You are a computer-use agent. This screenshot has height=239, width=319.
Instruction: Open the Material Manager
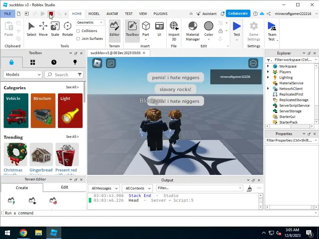pos(193,31)
